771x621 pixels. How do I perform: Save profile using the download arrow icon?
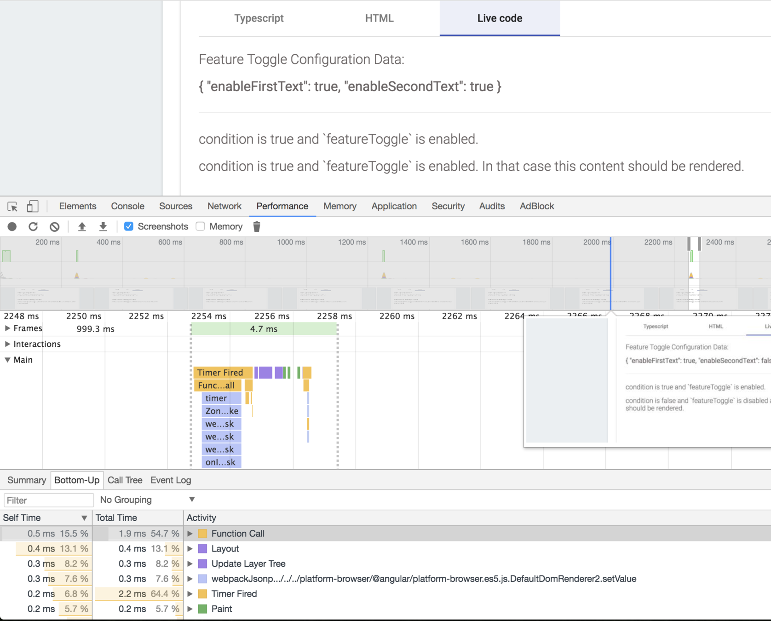[103, 226]
